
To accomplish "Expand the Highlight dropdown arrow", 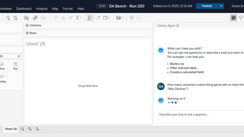I will click(91, 18).
